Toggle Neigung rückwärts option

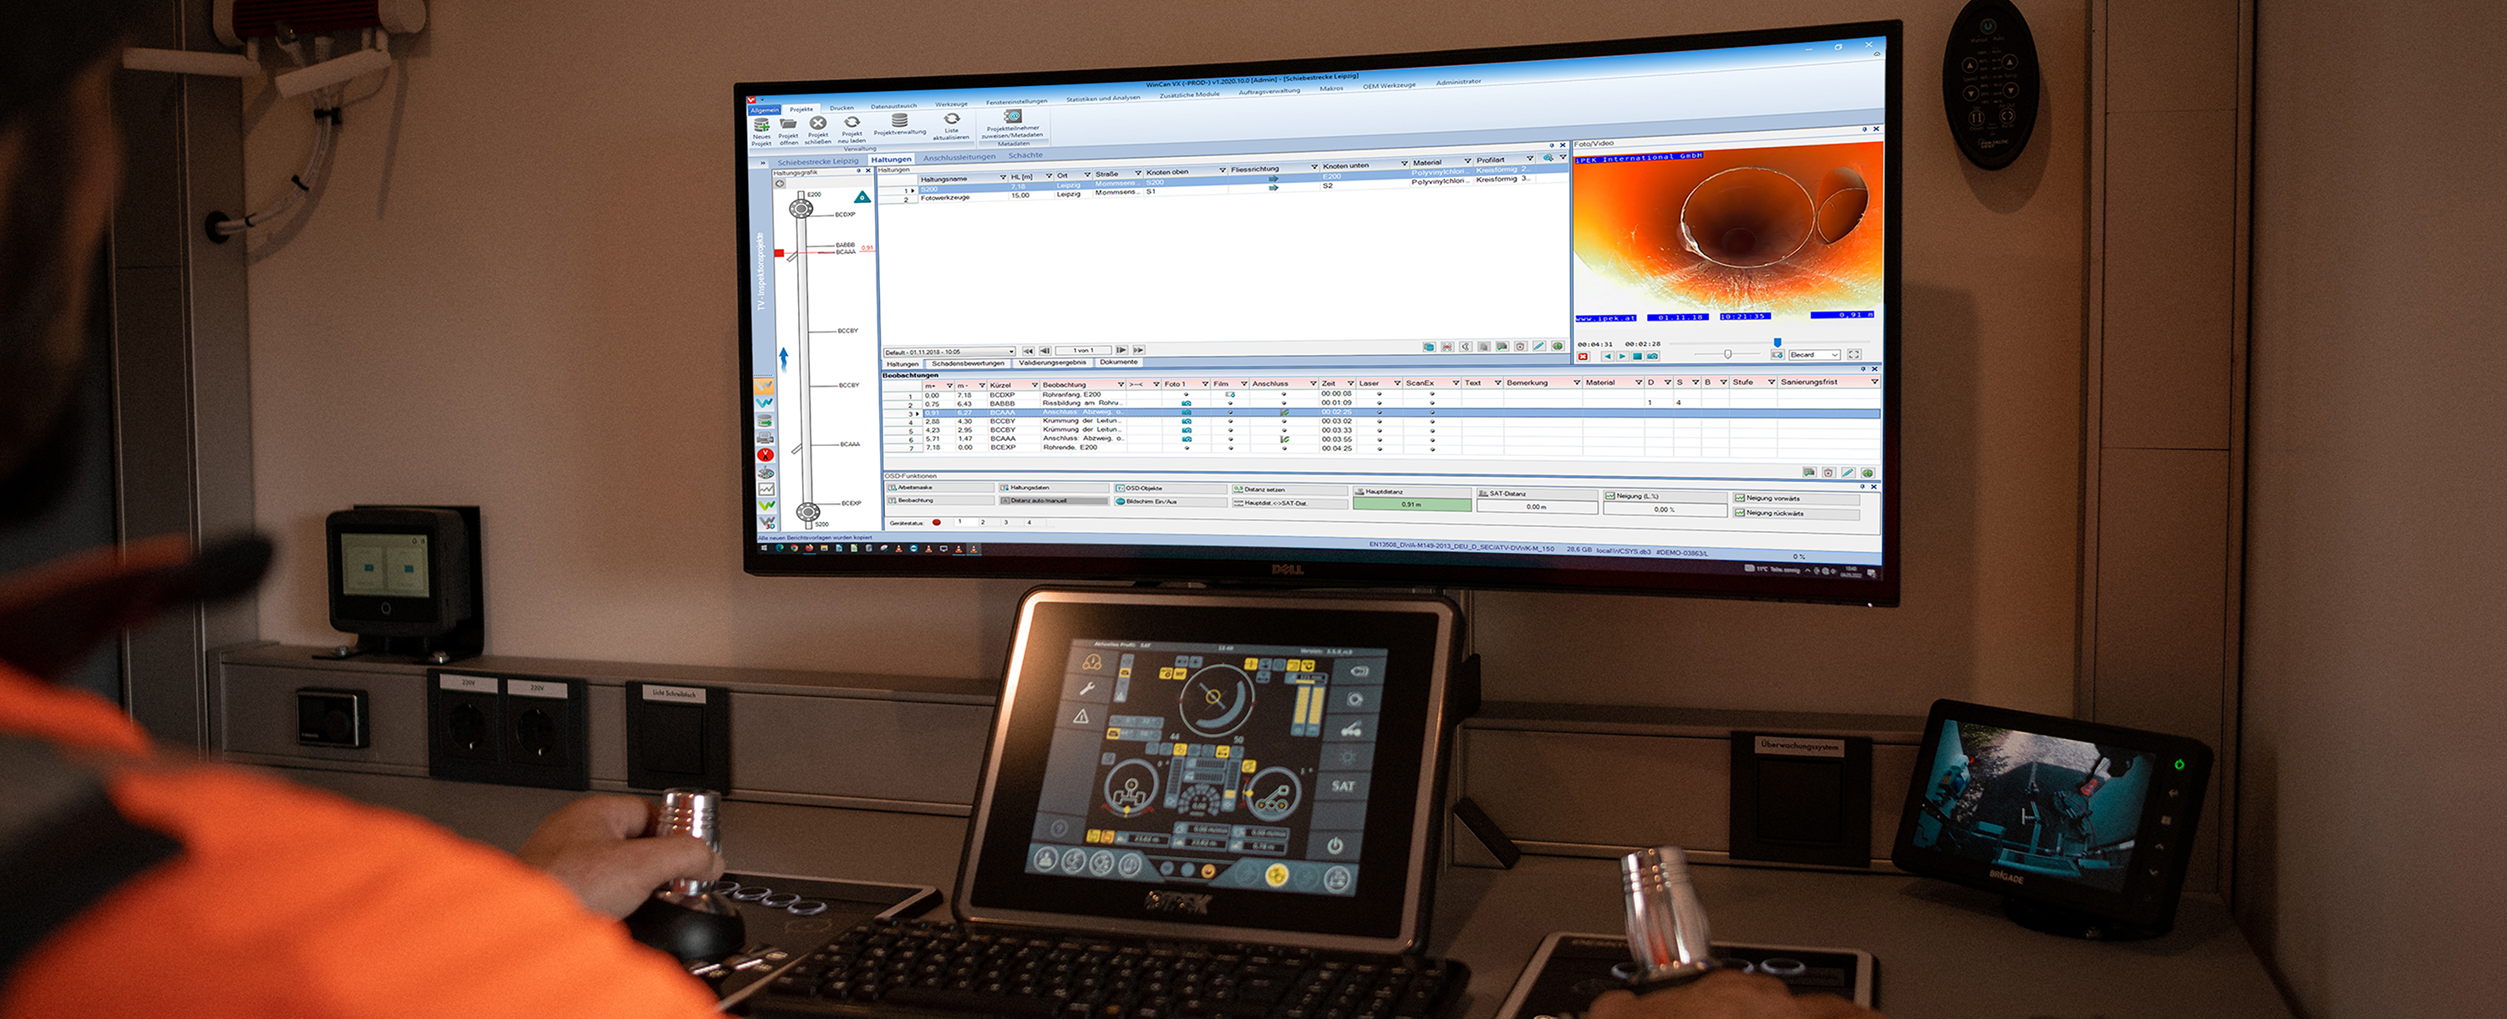click(1797, 512)
